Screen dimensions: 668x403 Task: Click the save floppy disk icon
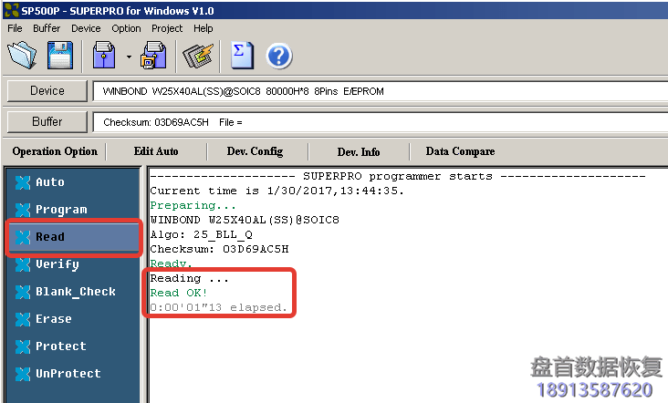click(x=59, y=56)
